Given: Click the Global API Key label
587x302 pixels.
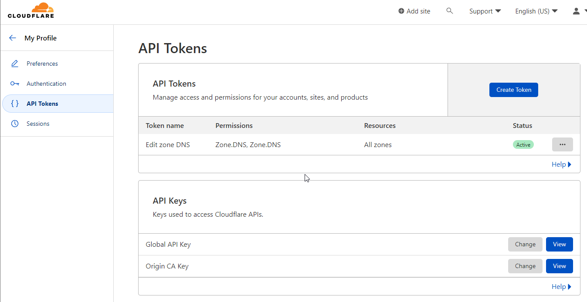Looking at the screenshot, I should click(168, 245).
